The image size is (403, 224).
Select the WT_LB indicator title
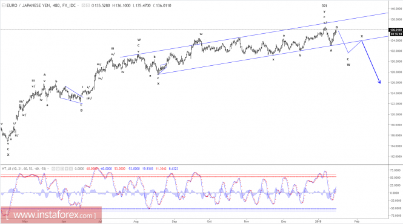click(24, 168)
